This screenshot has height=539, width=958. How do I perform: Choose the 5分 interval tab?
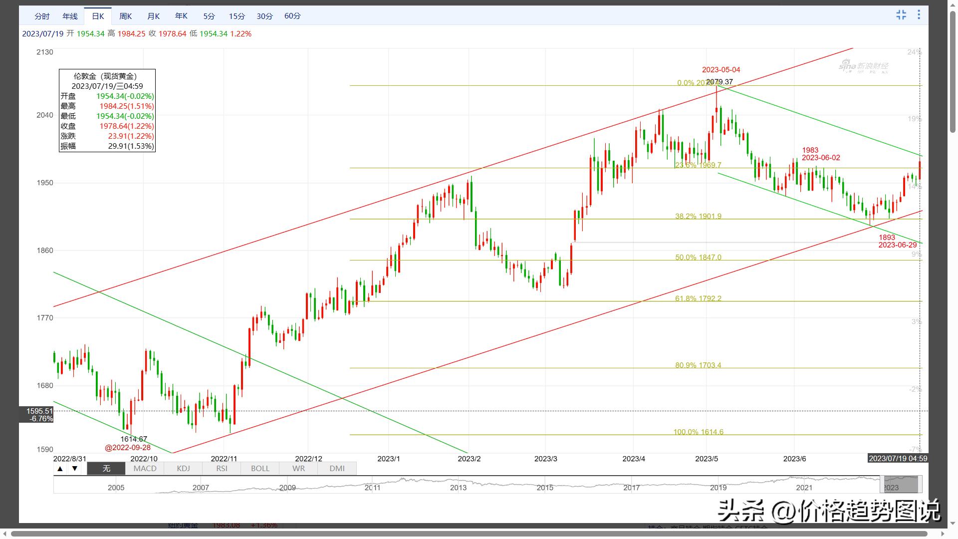[209, 16]
